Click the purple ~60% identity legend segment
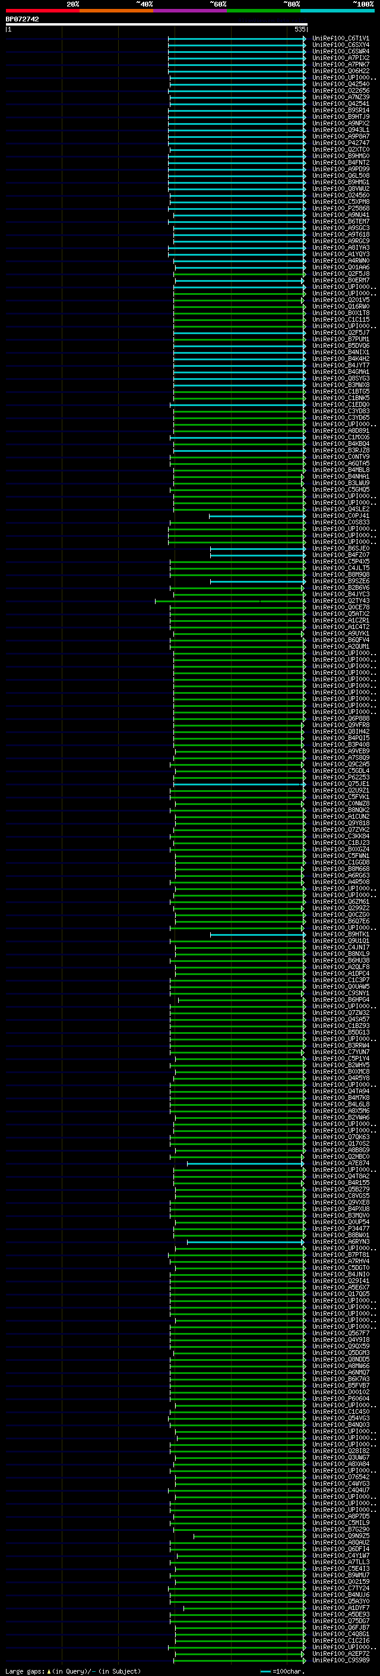Viewport: 380px width, 1676px height. (191, 11)
